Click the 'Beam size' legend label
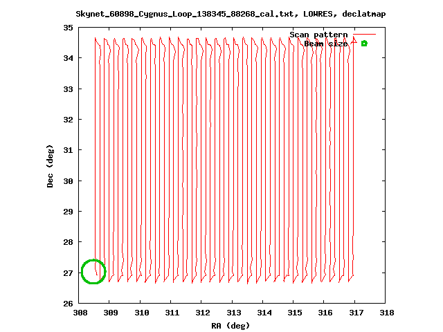Image resolution: width=443 pixels, height=332 pixels. pyautogui.click(x=326, y=44)
